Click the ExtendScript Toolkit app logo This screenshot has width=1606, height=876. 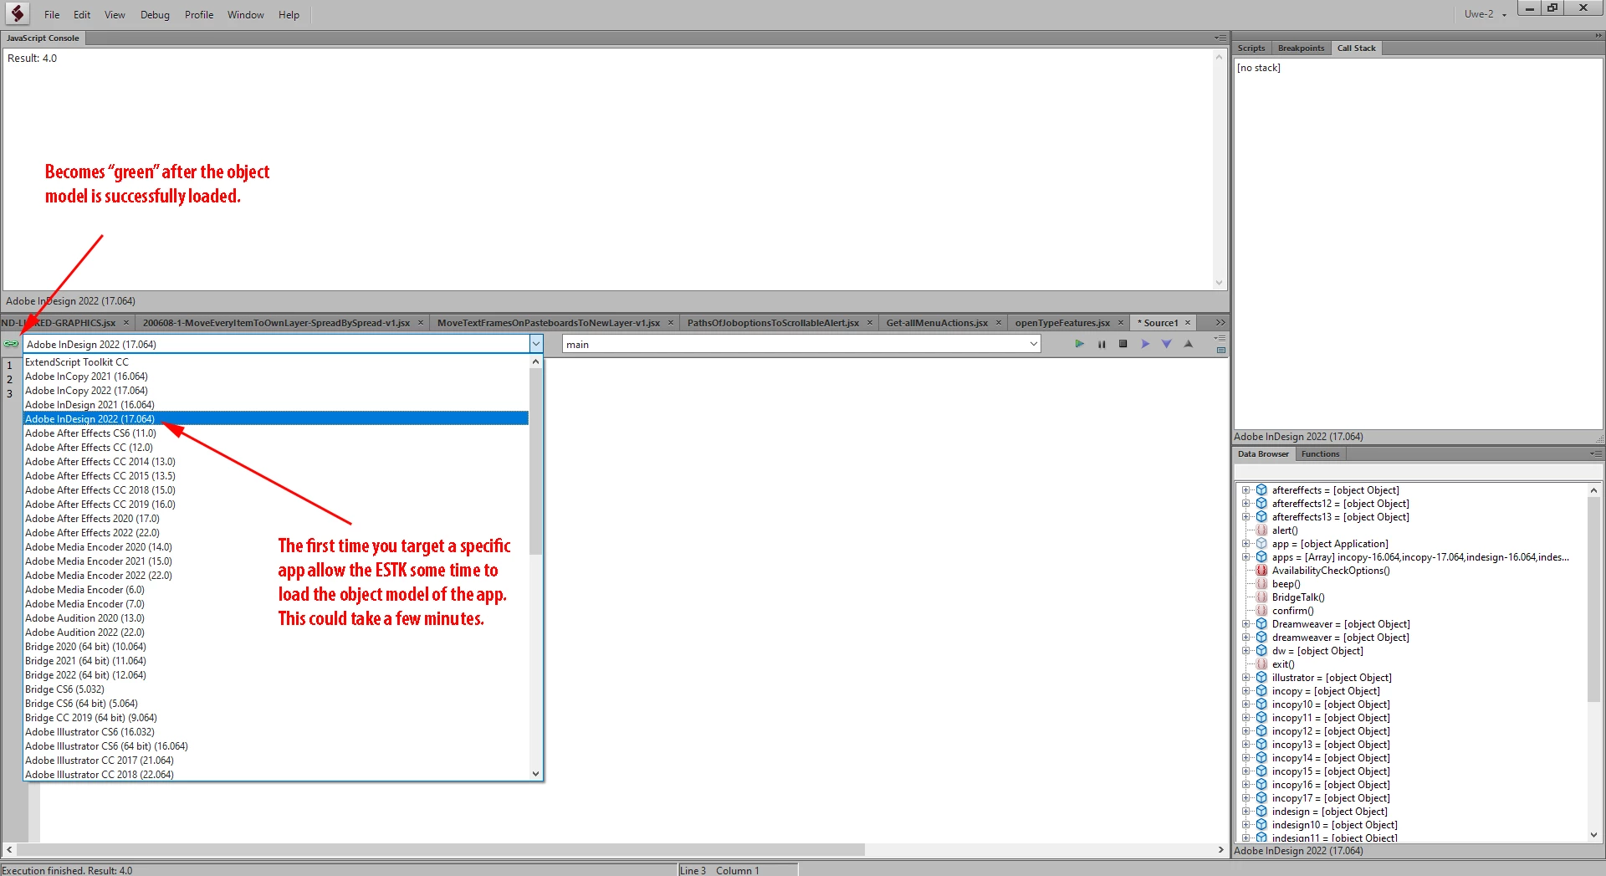(x=18, y=13)
